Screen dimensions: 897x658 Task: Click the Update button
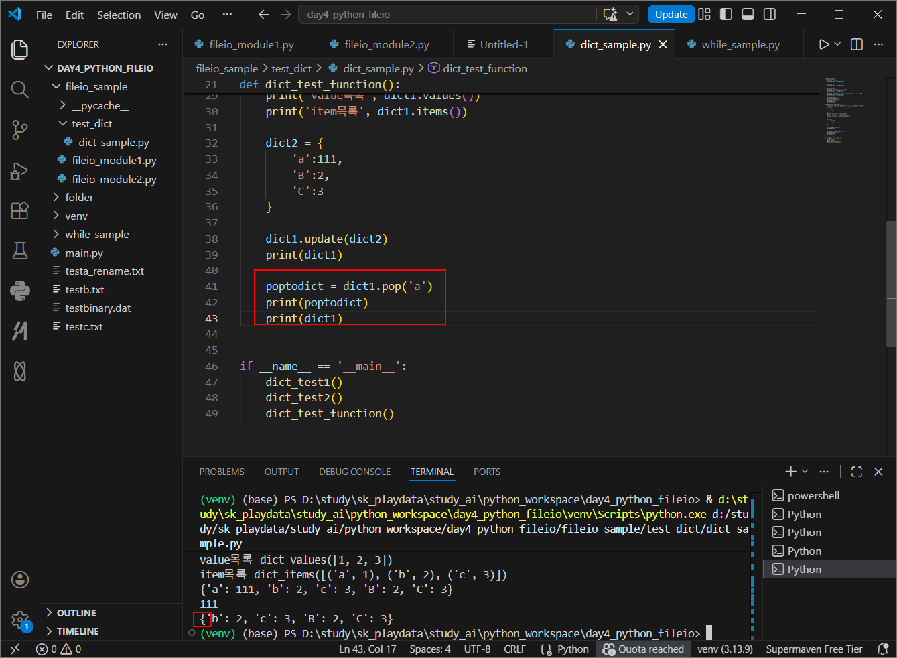[671, 14]
